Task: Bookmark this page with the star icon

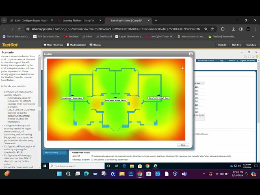Action: tap(212, 29)
